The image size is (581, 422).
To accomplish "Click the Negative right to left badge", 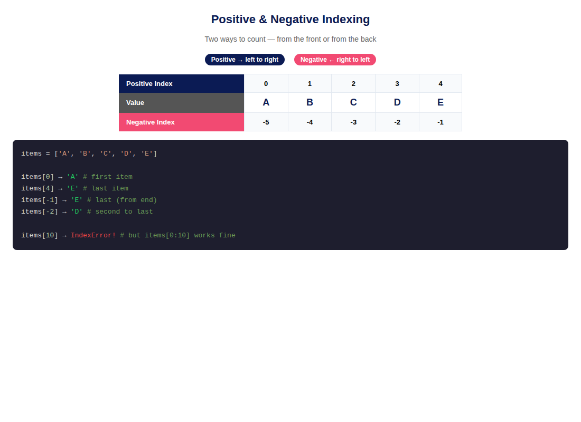I will 335,60.
